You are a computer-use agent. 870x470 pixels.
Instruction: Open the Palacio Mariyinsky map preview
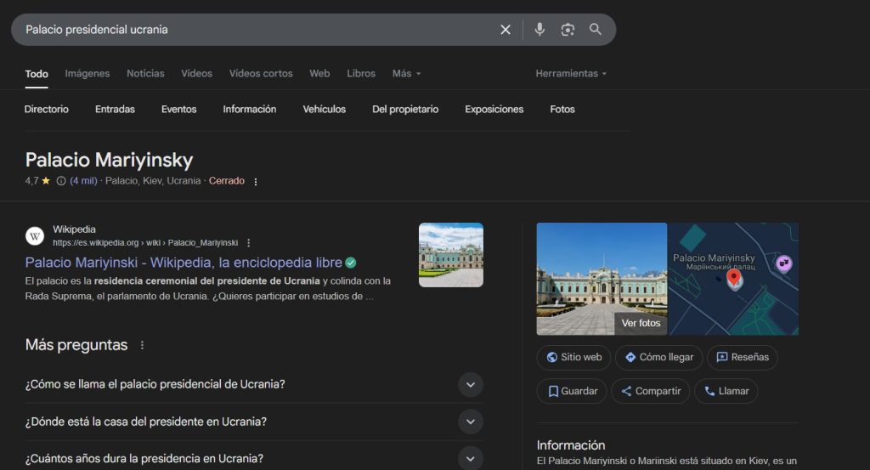733,279
